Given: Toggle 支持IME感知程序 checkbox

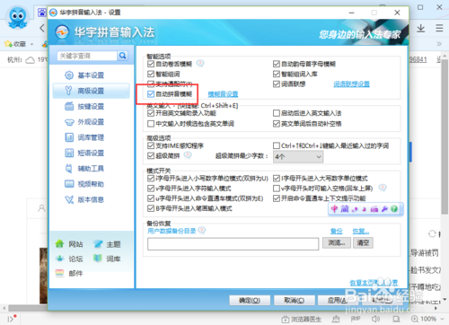Looking at the screenshot, I should pyautogui.click(x=151, y=145).
